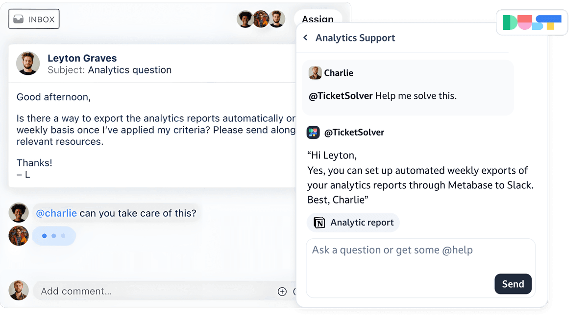Click the Add comment input field
This screenshot has width=588, height=317.
tap(147, 291)
